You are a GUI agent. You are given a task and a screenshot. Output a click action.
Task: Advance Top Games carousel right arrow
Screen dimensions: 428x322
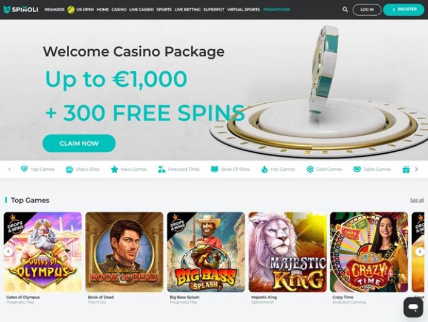[420, 252]
